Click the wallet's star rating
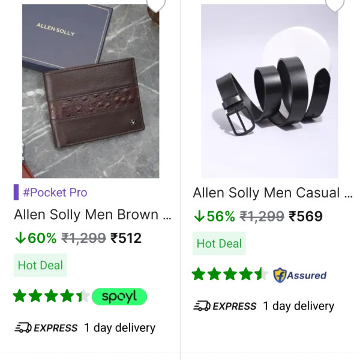 click(52, 296)
